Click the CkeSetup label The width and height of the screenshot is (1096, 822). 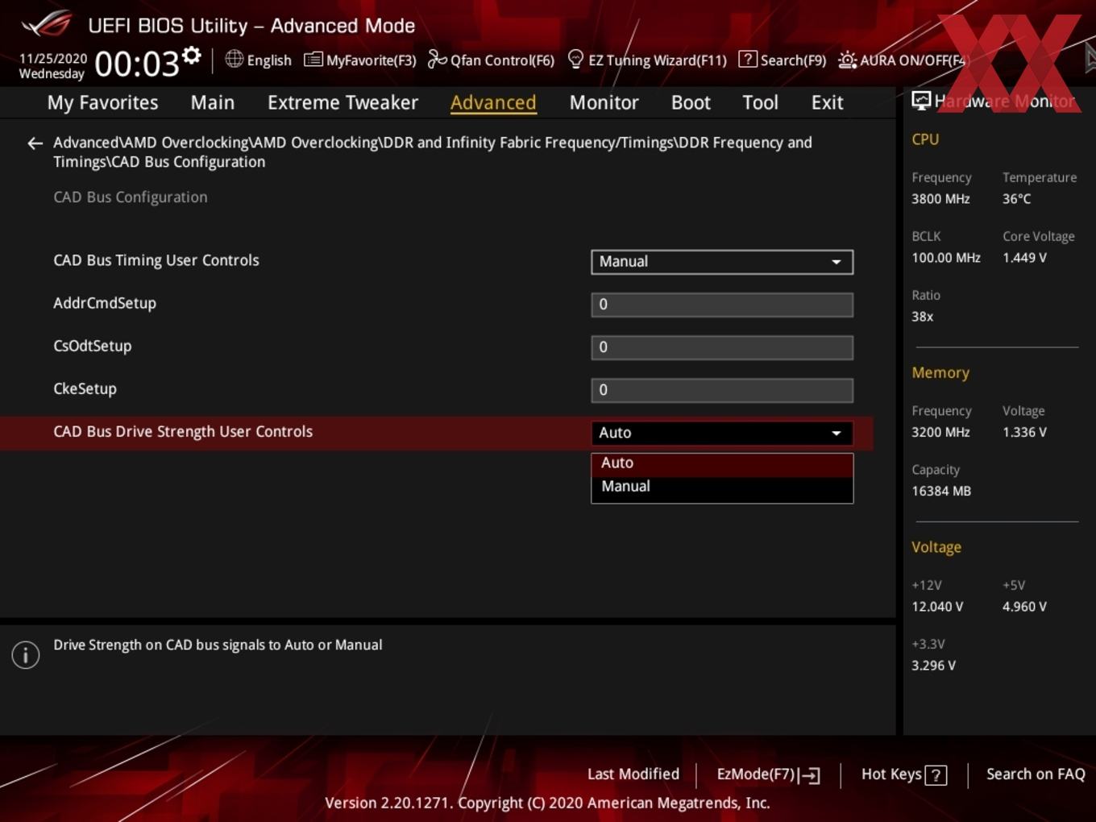85,388
